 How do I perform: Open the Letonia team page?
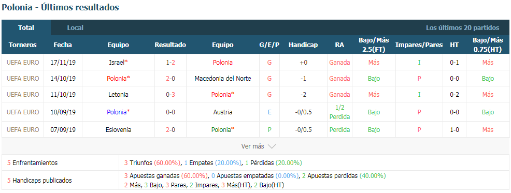pyautogui.click(x=118, y=94)
